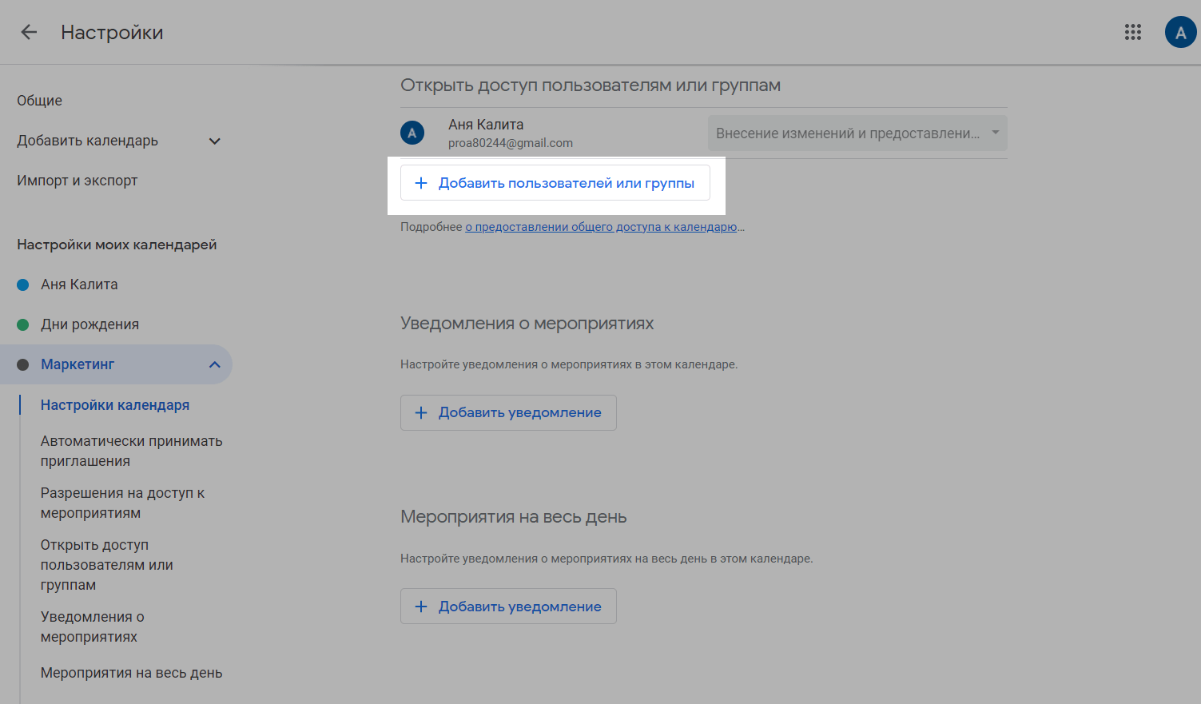Click the Настройки page title

coord(112,33)
